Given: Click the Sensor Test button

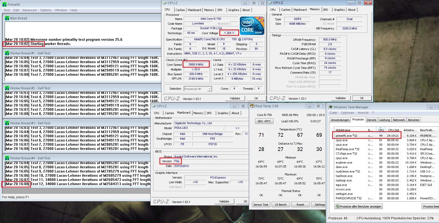Looking at the screenshot, I should coord(261,205).
